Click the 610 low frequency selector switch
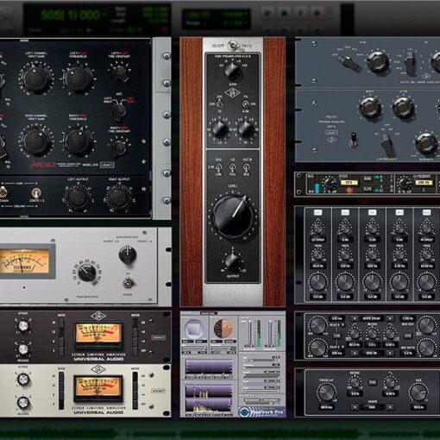 [x=219, y=104]
